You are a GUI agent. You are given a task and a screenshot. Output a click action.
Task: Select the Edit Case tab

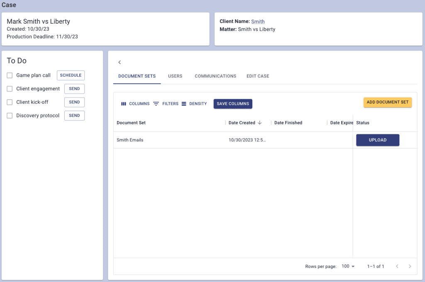coord(258,76)
